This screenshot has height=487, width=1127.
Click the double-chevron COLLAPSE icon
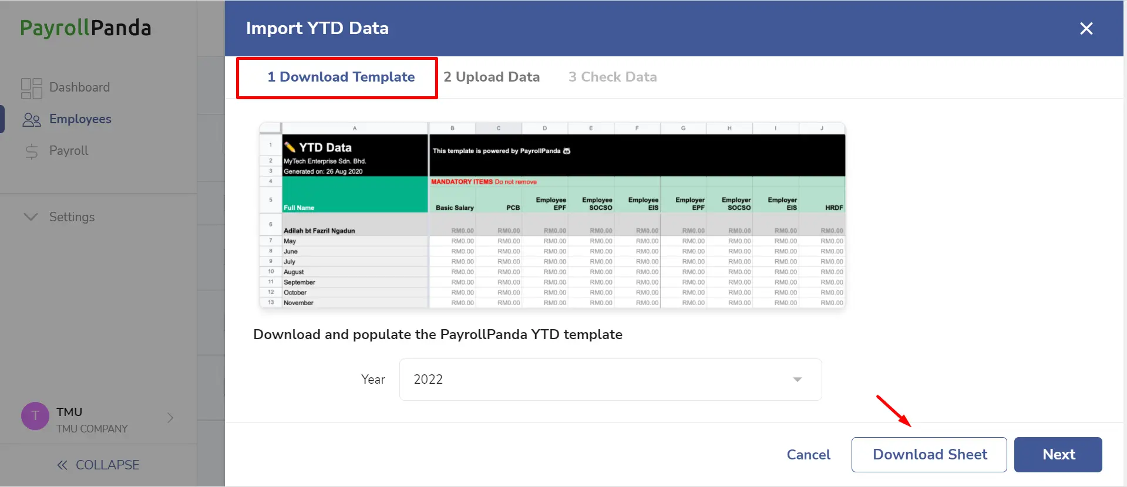pyautogui.click(x=62, y=465)
